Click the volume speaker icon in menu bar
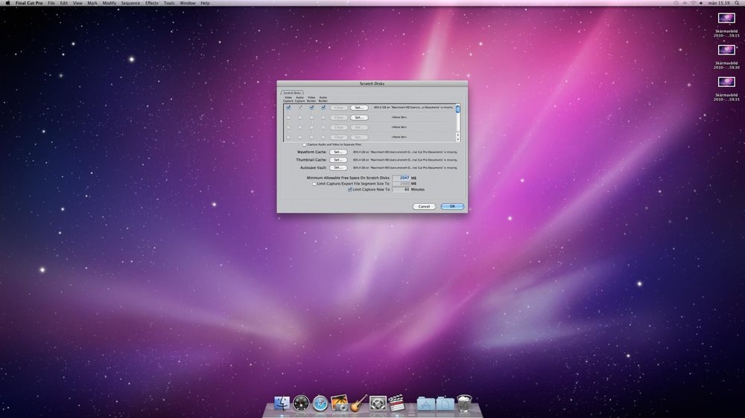 click(x=700, y=3)
